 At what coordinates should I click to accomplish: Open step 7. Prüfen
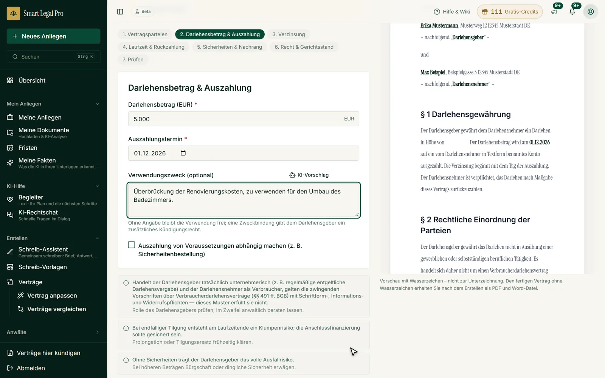click(133, 59)
